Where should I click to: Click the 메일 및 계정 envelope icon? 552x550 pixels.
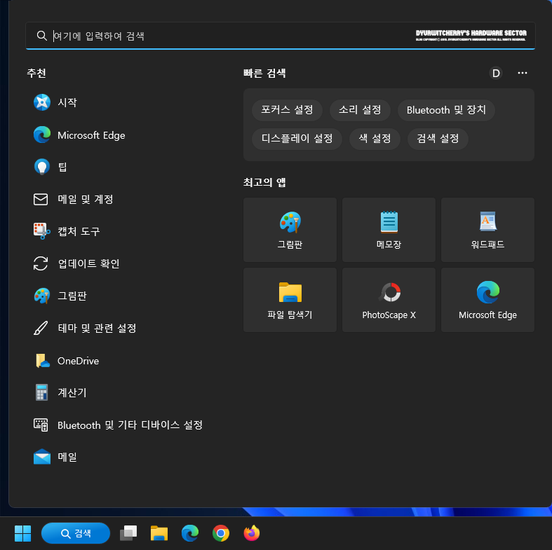[x=41, y=199]
